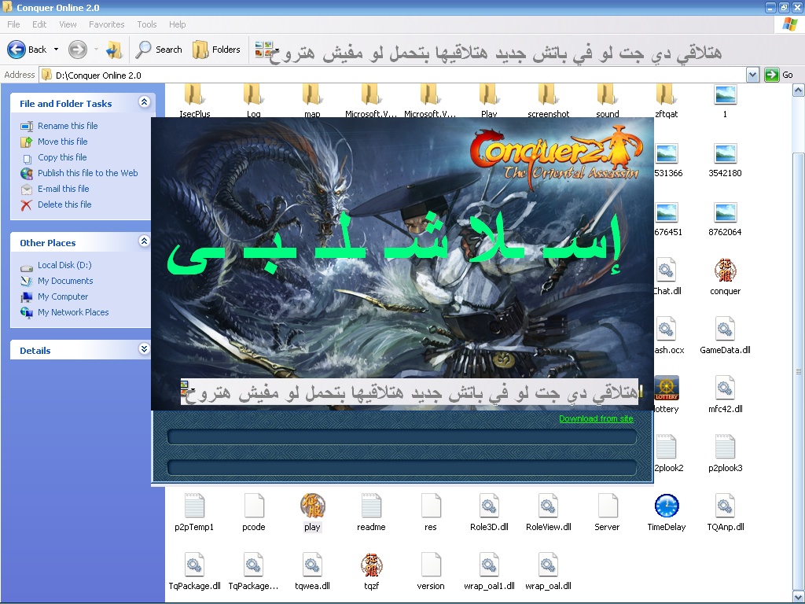Select the Role3D.dll file

(489, 513)
